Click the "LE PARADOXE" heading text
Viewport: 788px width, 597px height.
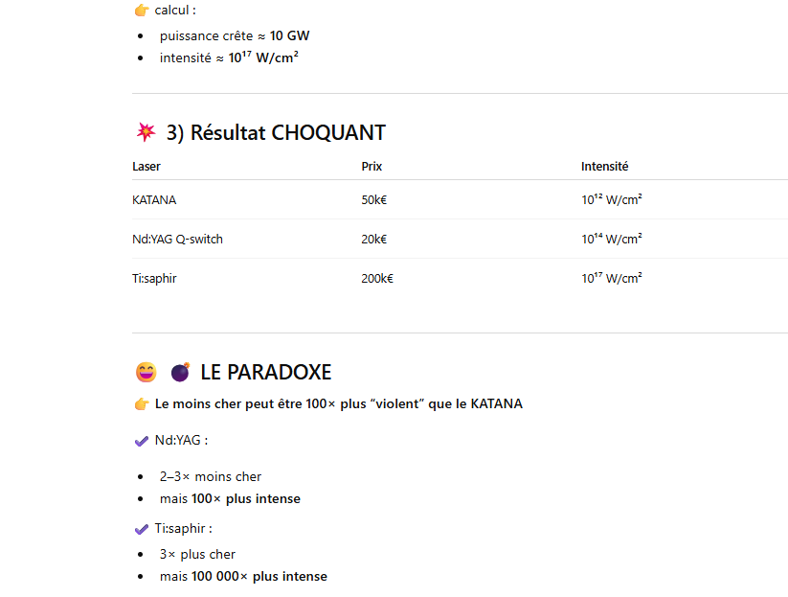(265, 373)
